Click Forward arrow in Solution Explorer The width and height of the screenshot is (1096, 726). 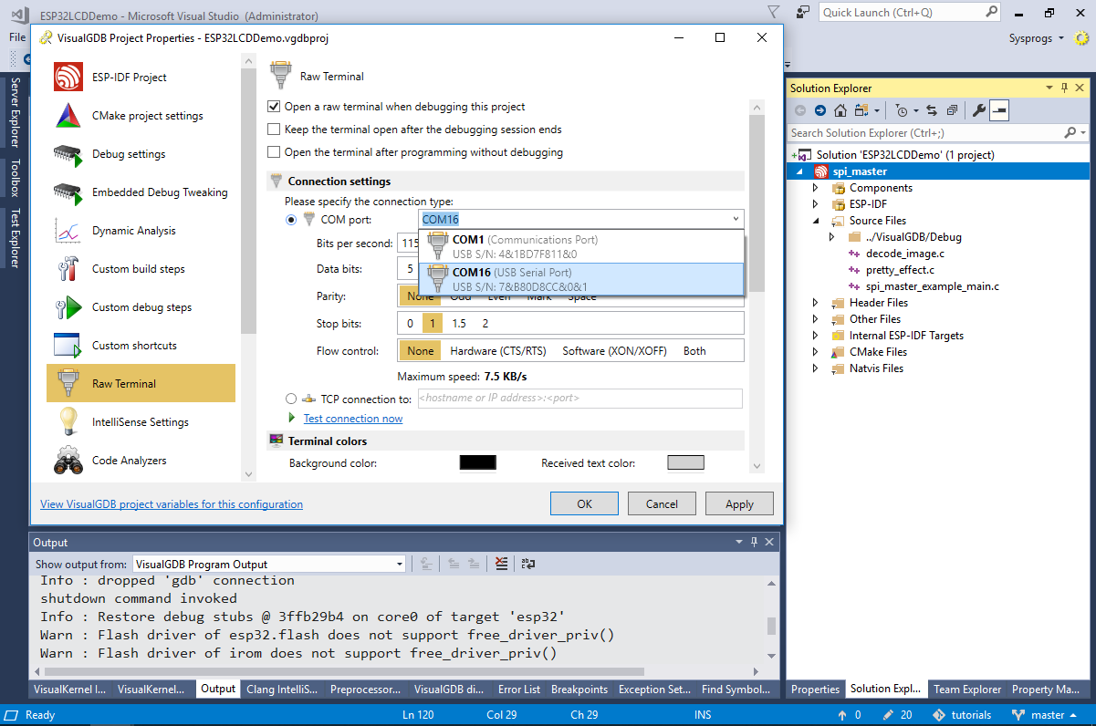point(820,110)
